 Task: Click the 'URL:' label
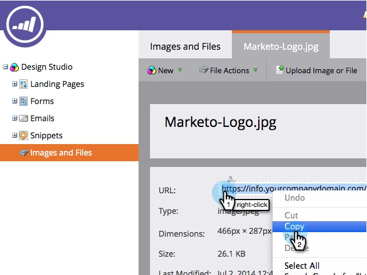pos(167,190)
